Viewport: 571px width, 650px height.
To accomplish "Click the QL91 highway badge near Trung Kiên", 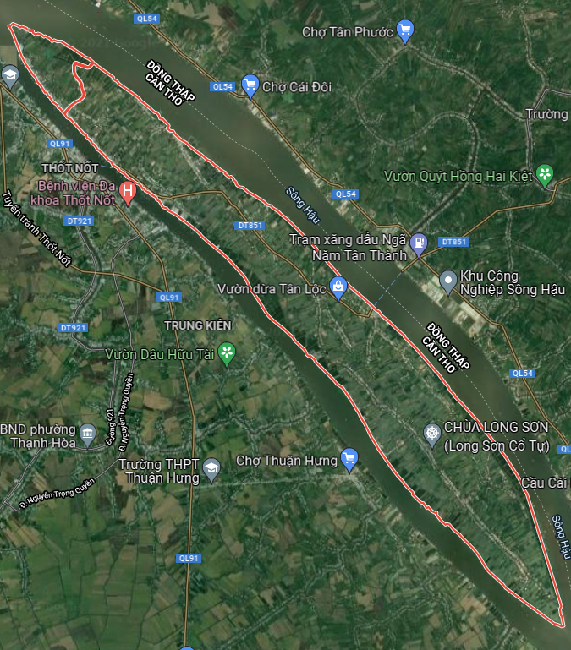I will point(169,298).
